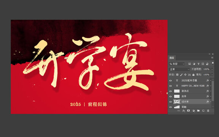Click the scrollbar down arrow in layers list
Screen dimensions: 219x137
[213, 107]
